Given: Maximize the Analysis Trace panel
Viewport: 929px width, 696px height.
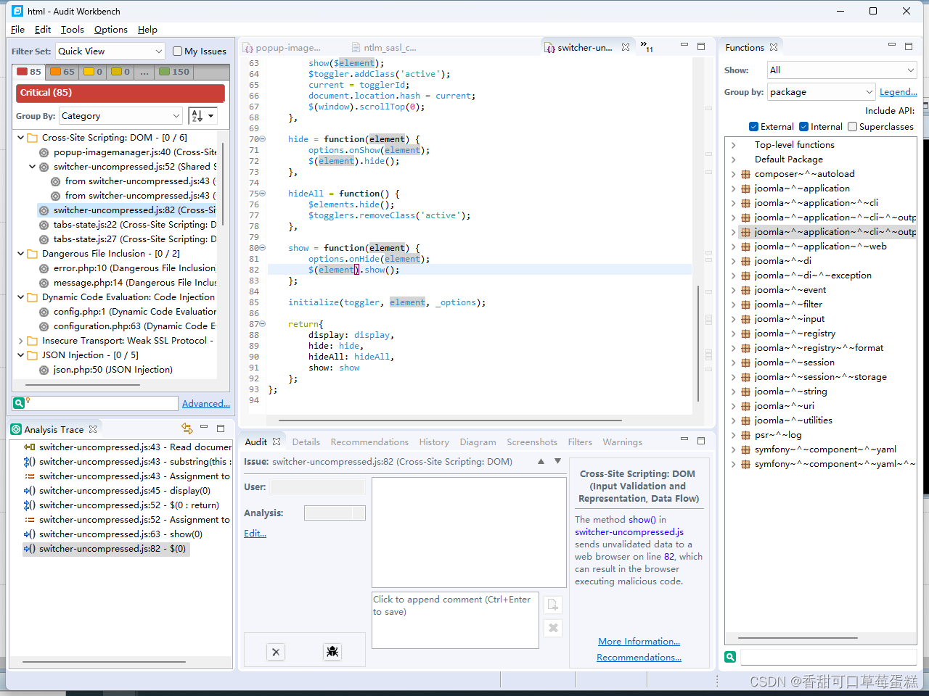Looking at the screenshot, I should tap(221, 428).
